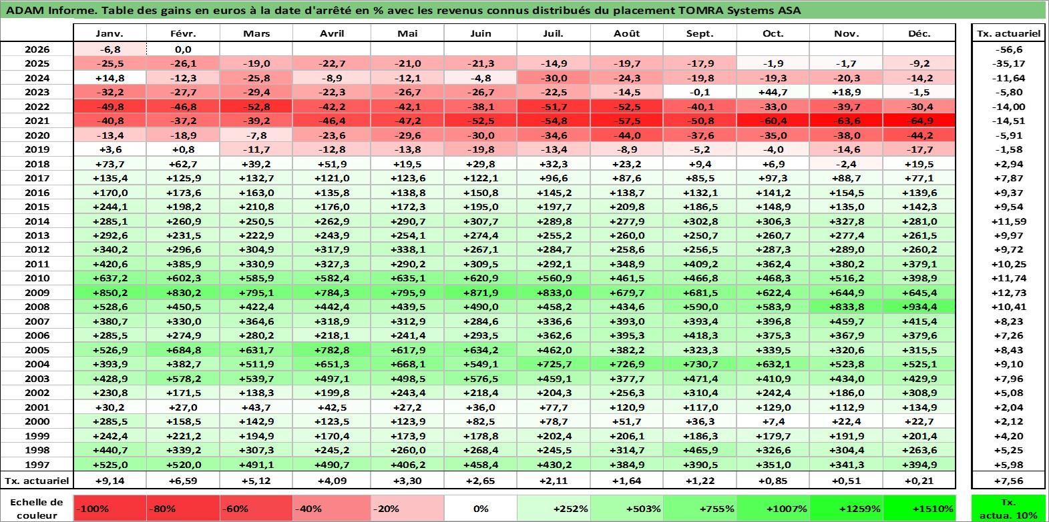
Task: Click the 'Echelle de couleur' legend label
Action: coord(37,508)
